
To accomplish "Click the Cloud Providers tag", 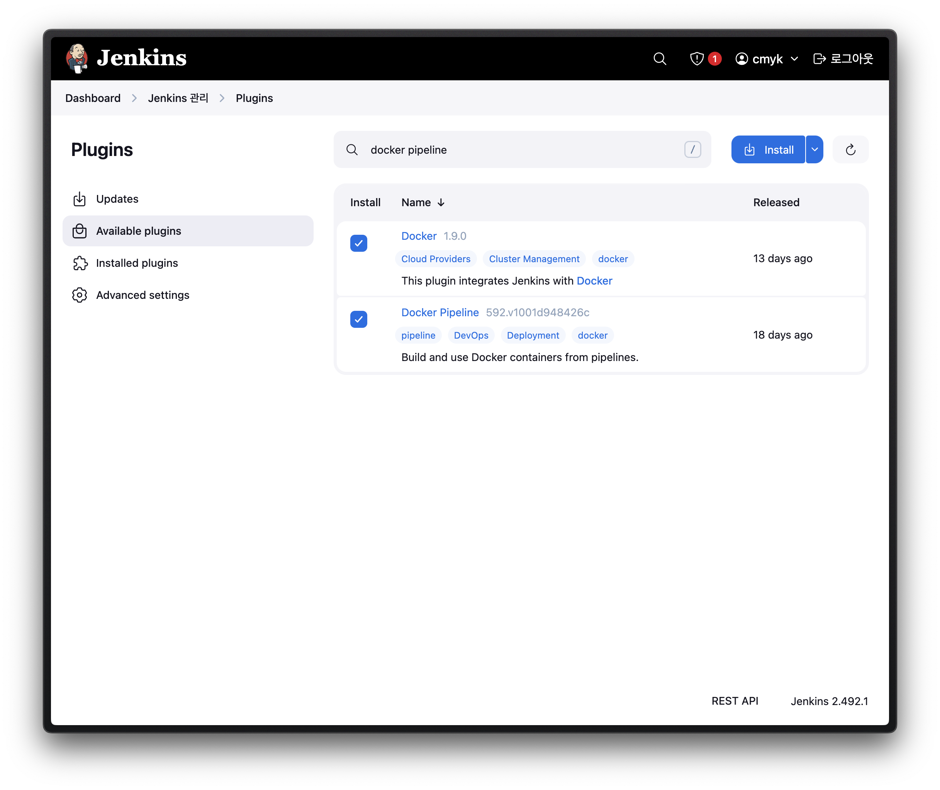I will point(436,259).
